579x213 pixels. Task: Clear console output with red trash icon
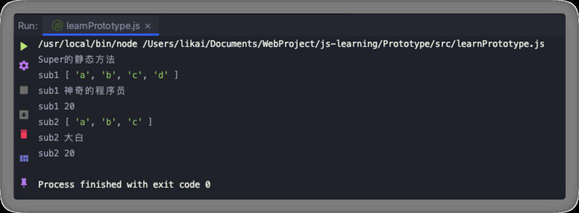(x=24, y=134)
